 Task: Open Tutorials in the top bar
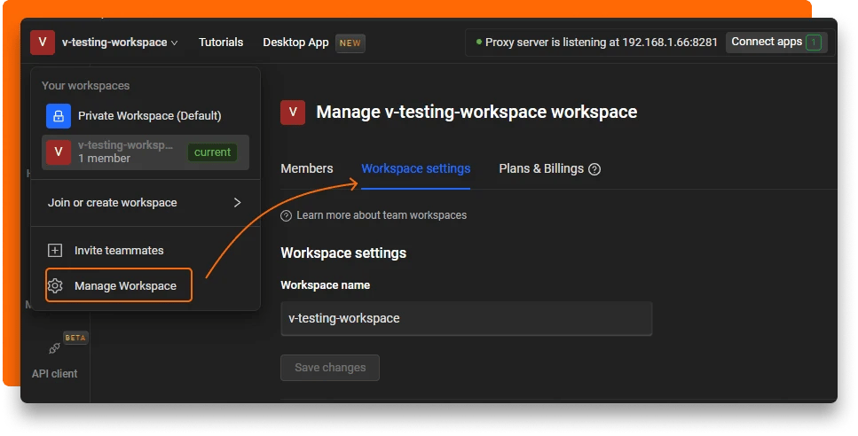click(x=221, y=43)
